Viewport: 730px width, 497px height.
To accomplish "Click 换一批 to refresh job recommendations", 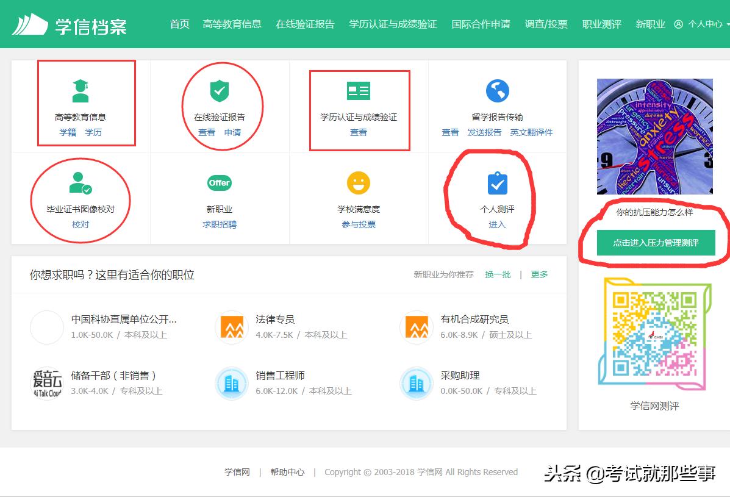I will [498, 274].
